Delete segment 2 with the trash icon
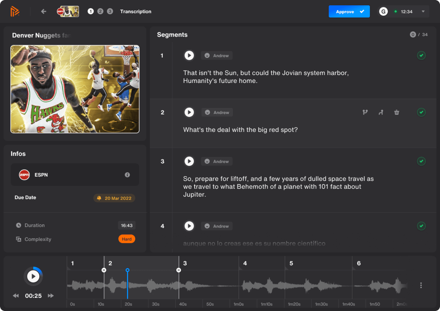 (x=397, y=112)
